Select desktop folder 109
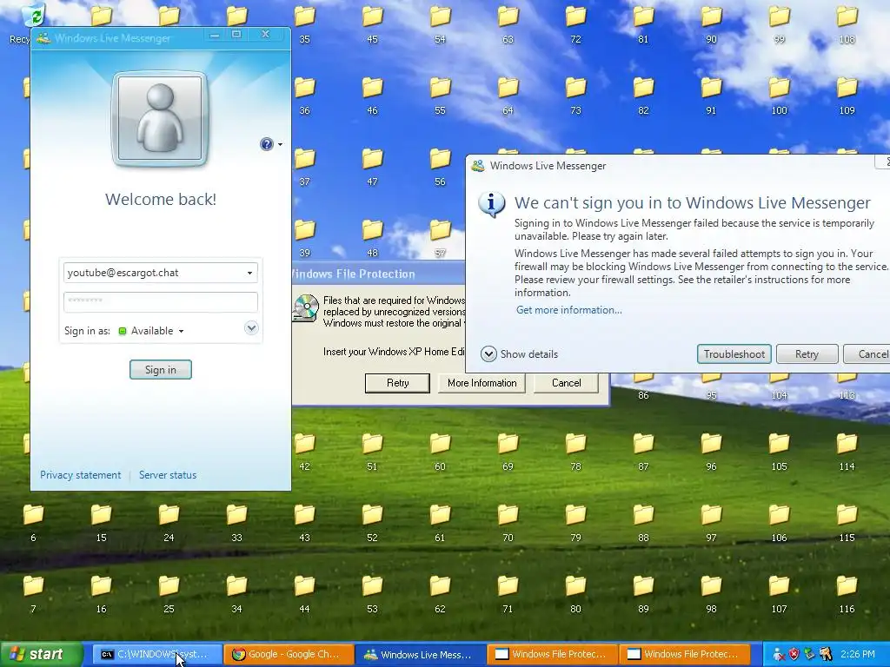890x667 pixels. [847, 96]
